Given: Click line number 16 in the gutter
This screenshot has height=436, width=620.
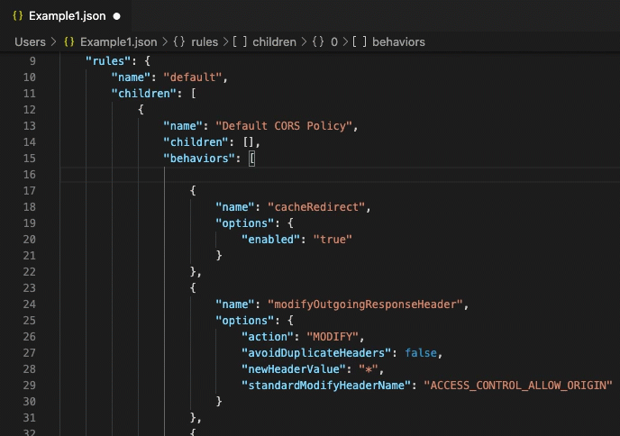Looking at the screenshot, I should tap(29, 175).
